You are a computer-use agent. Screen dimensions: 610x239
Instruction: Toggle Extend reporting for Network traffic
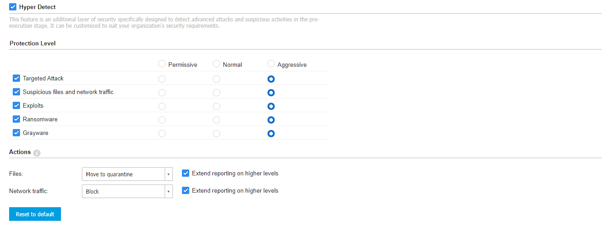click(186, 190)
